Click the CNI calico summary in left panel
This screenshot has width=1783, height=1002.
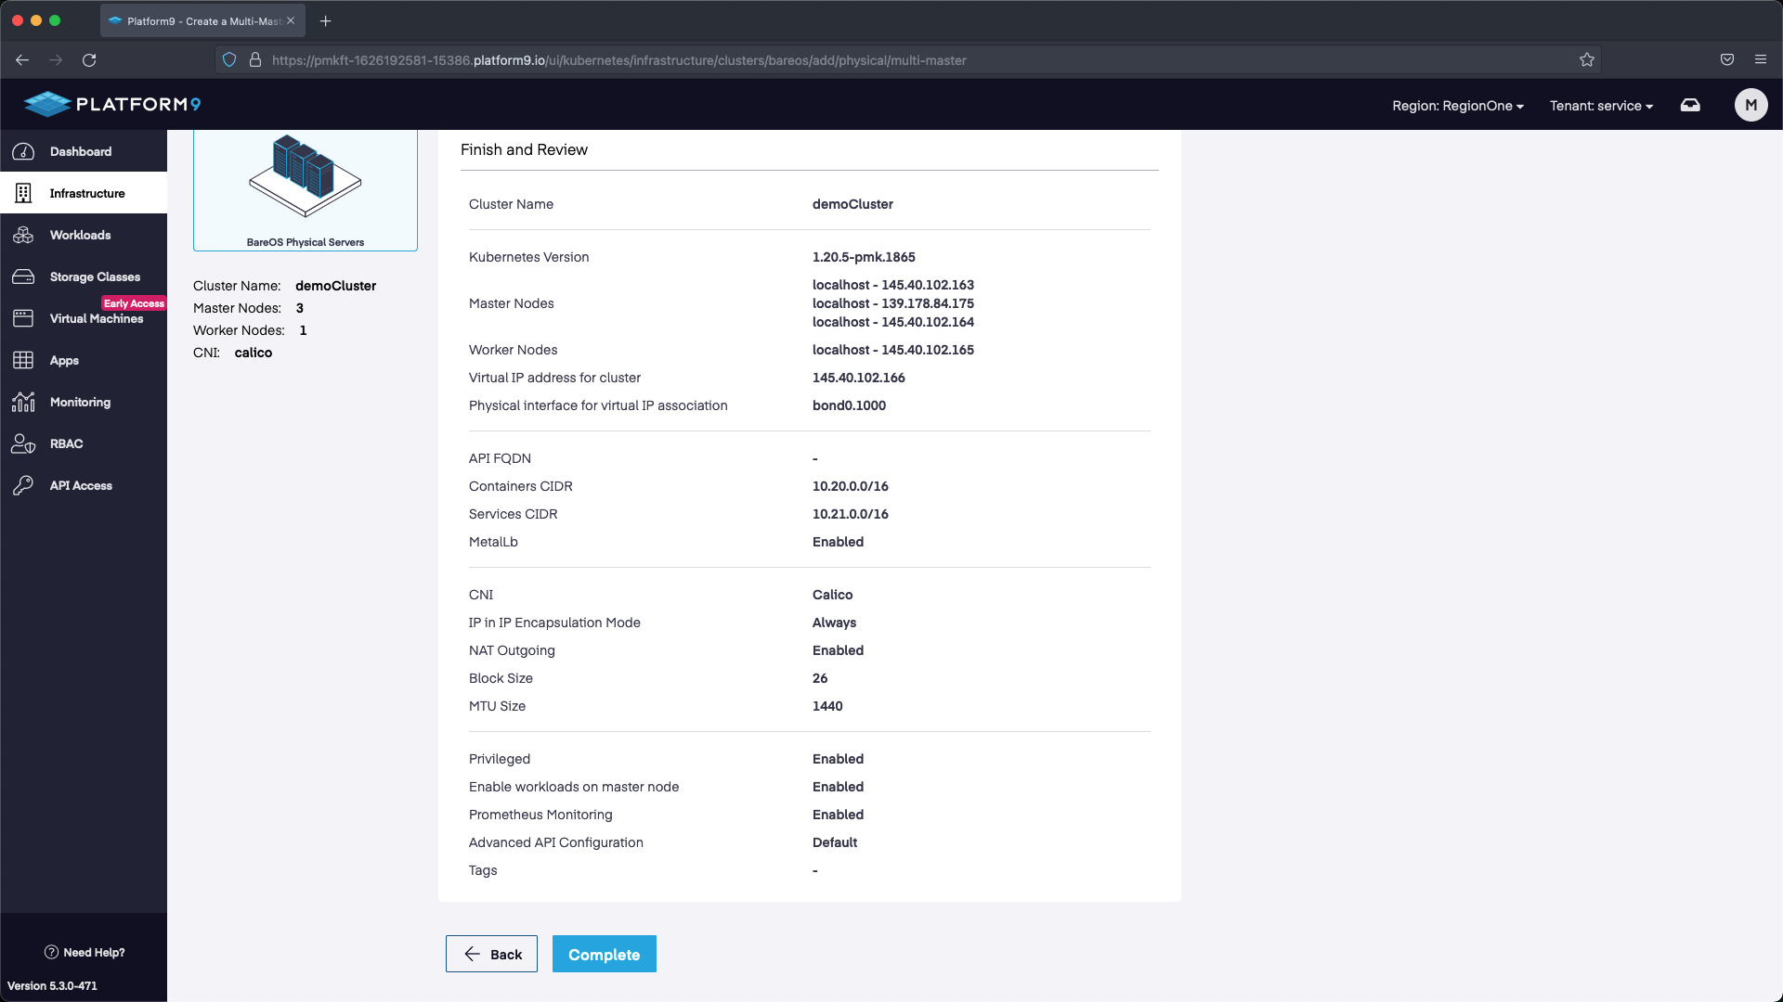(232, 353)
